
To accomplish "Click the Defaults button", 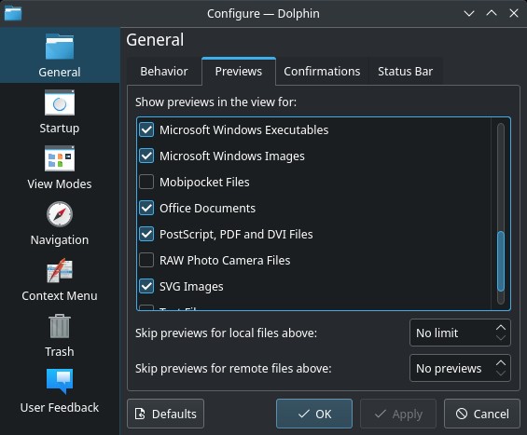I will [x=165, y=414].
